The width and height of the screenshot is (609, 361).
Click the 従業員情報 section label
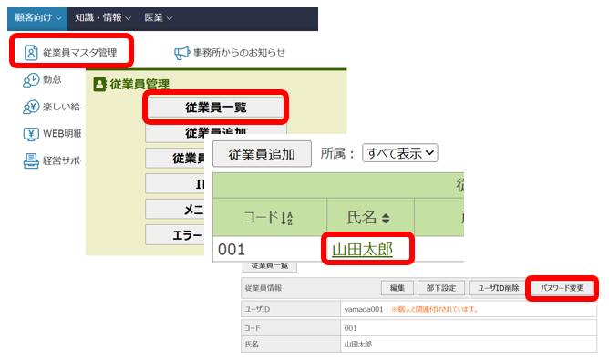pyautogui.click(x=263, y=288)
